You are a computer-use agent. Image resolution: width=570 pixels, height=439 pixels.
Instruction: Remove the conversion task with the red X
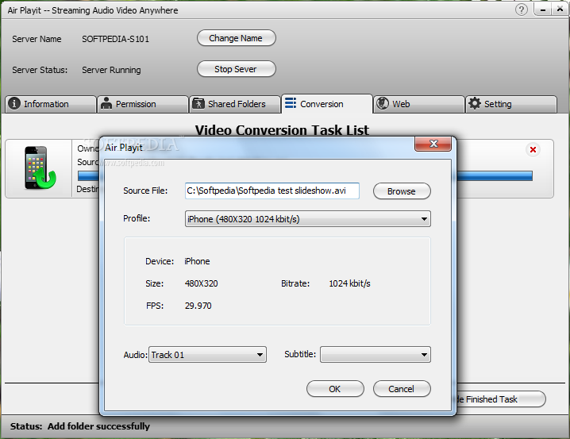tap(533, 150)
